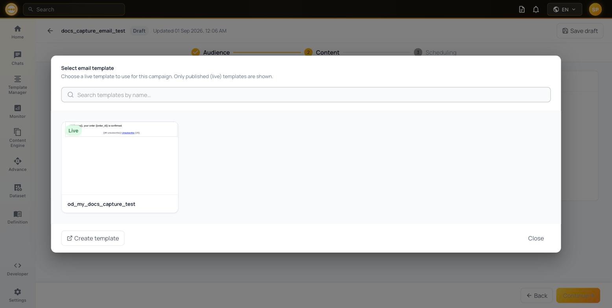
Task: Click the Continue button
Action: tap(578, 295)
